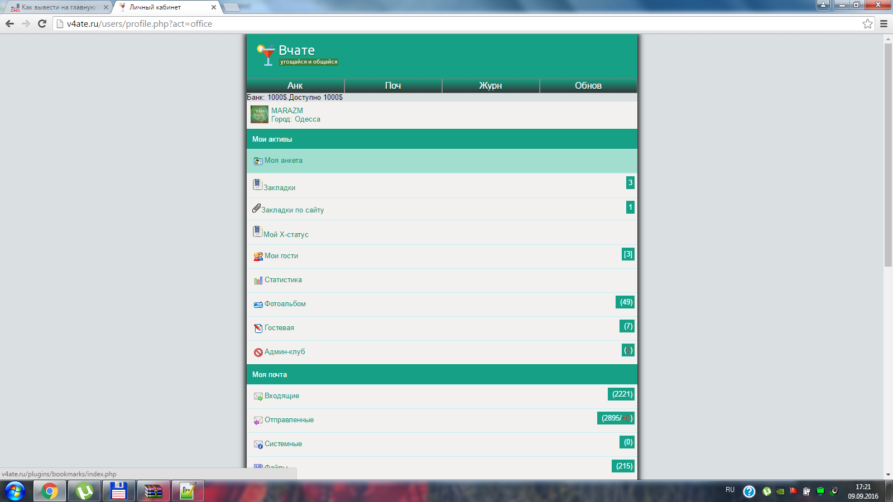
Task: Click the (215) counter badge
Action: [x=623, y=466]
